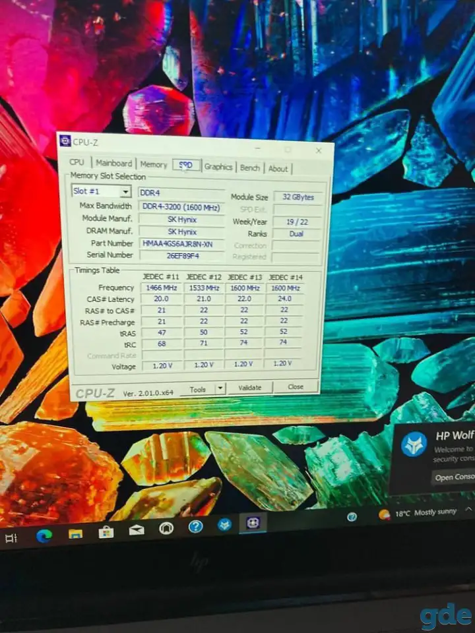This screenshot has width=475, height=633.
Task: Click the Part Number field HMAA4GS6AJR8N-XN
Action: 182,244
